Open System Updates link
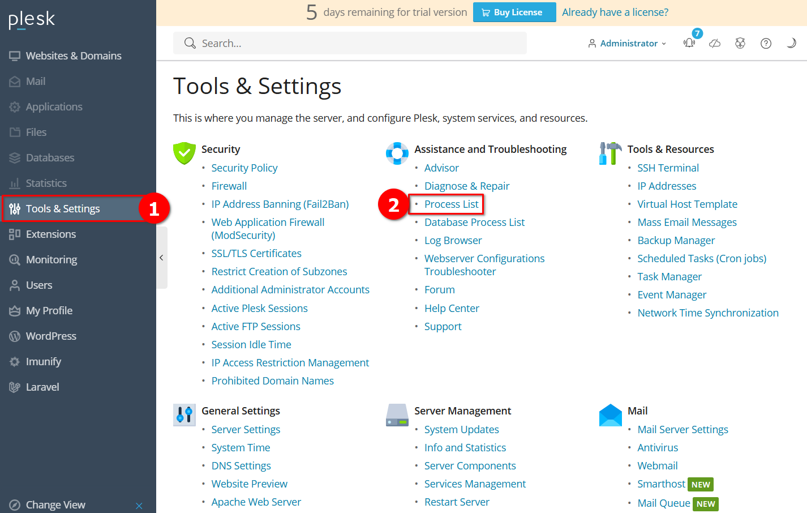This screenshot has width=807, height=513. (x=462, y=429)
